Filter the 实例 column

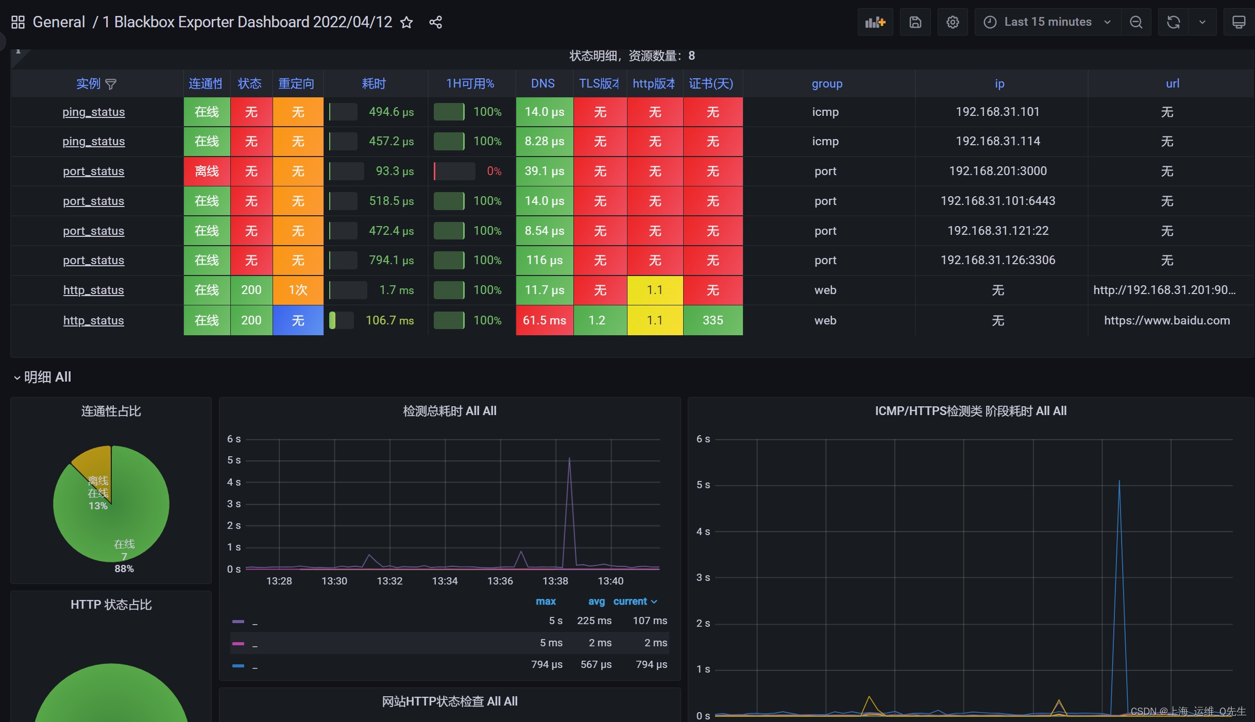click(x=111, y=84)
